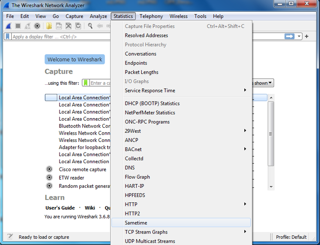Click the highlighted Sametime entry
Viewport: 320px width, 245px height.
tap(181, 223)
